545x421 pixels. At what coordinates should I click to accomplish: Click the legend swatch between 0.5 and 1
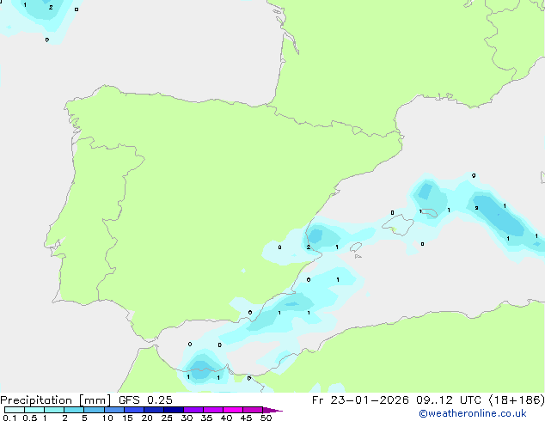point(34,410)
